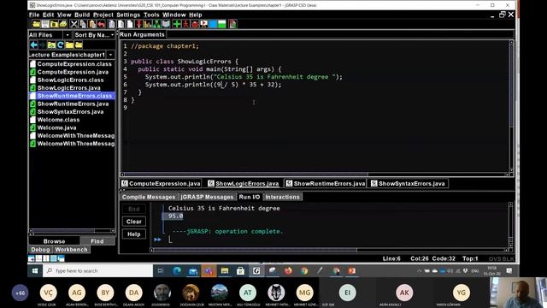Screen dimensions: 547x308
Task: Click the rightmost window layout icon above the taskbar
Action: 61,258
